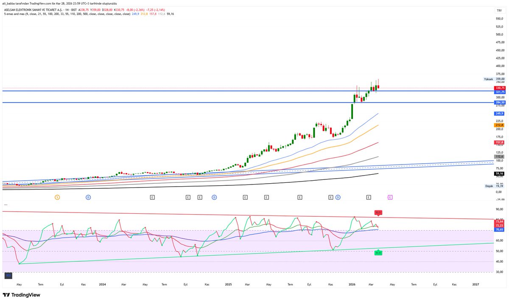Click the black 59,16 moving average label
Image resolution: width=509 pixels, height=302 pixels.
click(499, 173)
